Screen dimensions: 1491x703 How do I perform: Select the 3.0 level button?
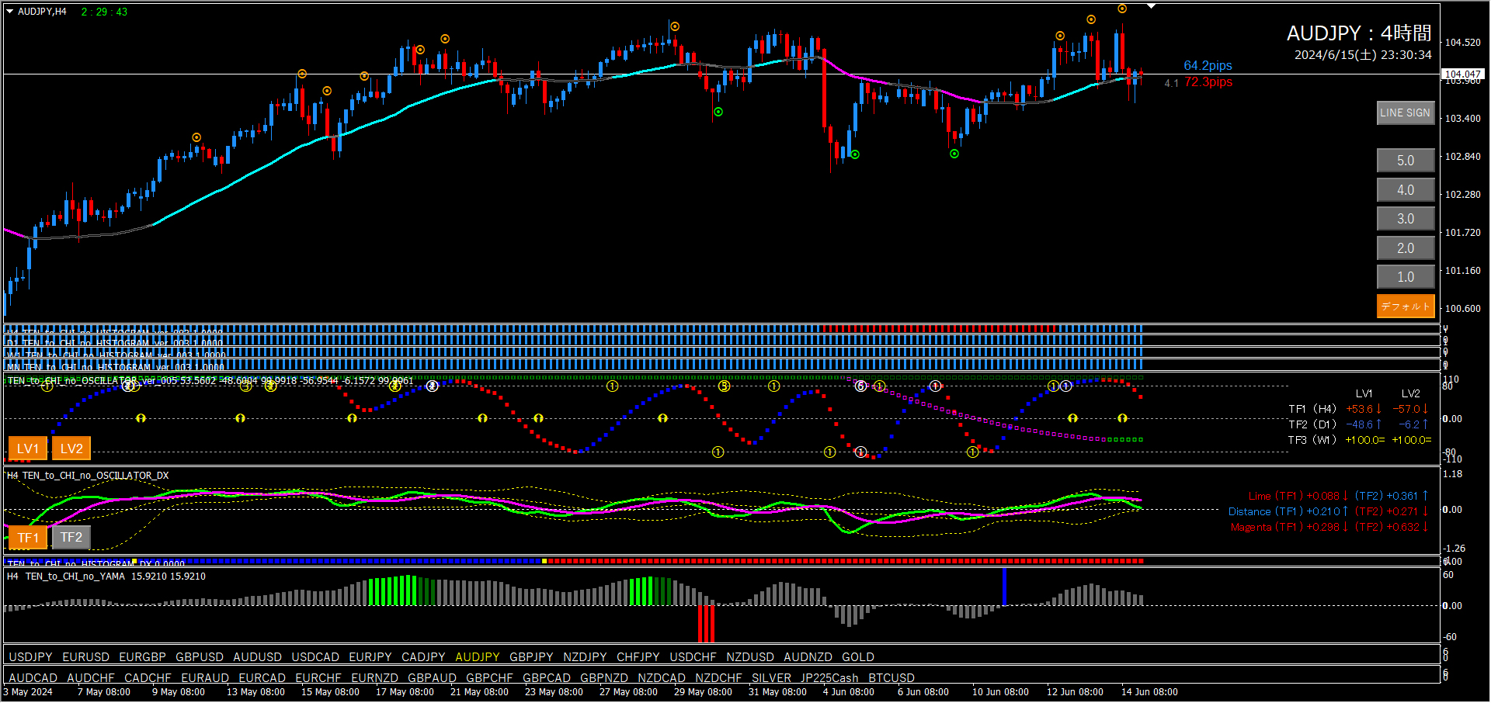pyautogui.click(x=1405, y=219)
